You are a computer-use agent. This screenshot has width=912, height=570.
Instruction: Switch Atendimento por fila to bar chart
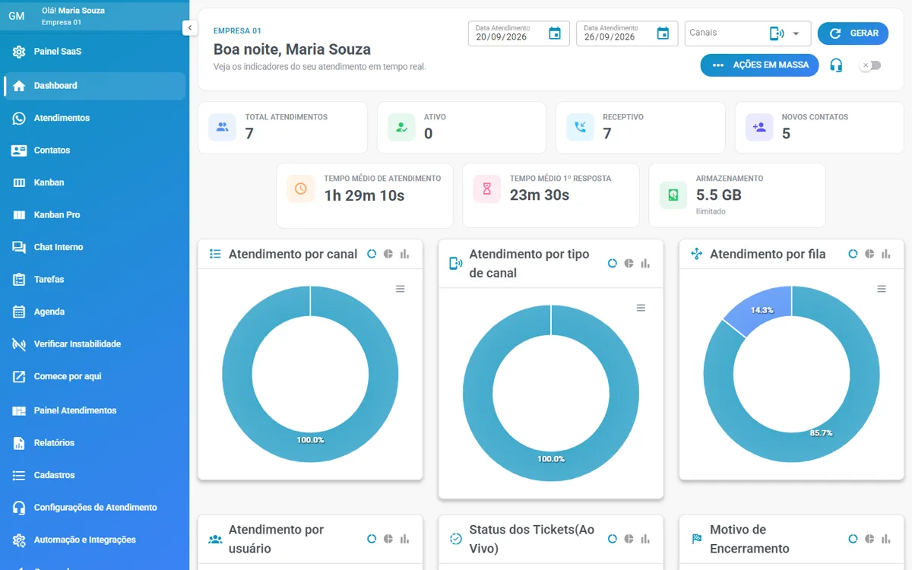(886, 254)
